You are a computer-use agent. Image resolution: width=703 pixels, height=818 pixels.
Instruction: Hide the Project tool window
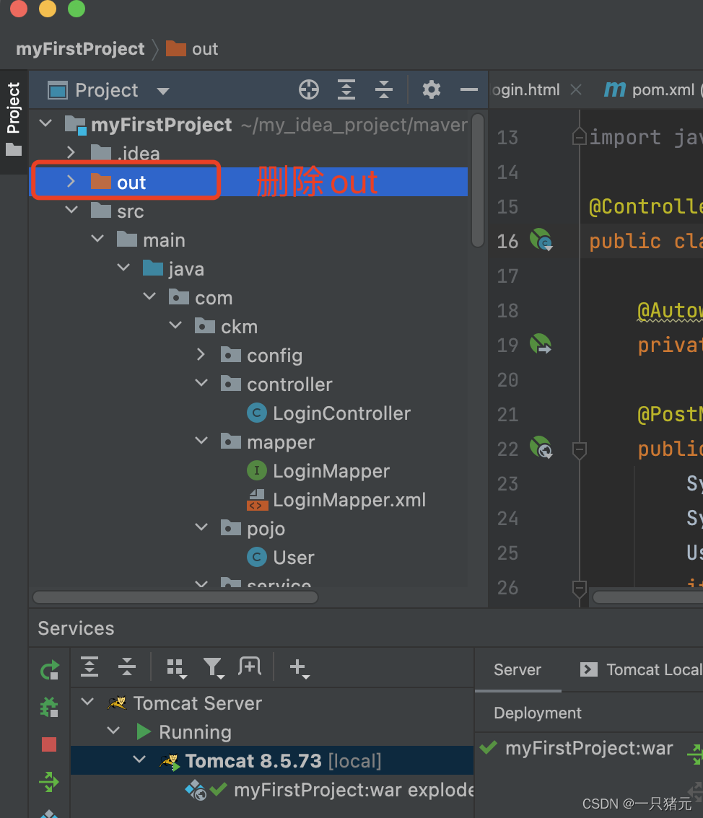[x=468, y=89]
